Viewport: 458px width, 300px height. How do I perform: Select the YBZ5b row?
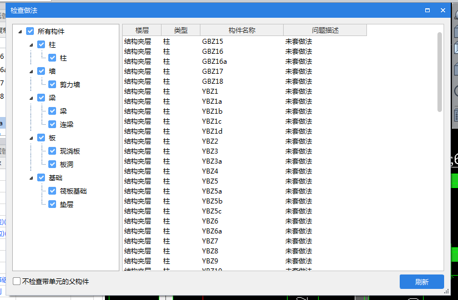(245, 201)
